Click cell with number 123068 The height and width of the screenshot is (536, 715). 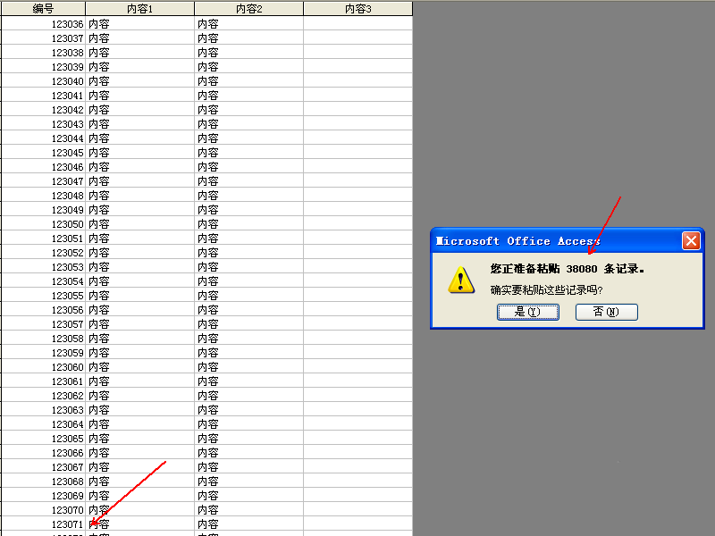[x=43, y=482]
